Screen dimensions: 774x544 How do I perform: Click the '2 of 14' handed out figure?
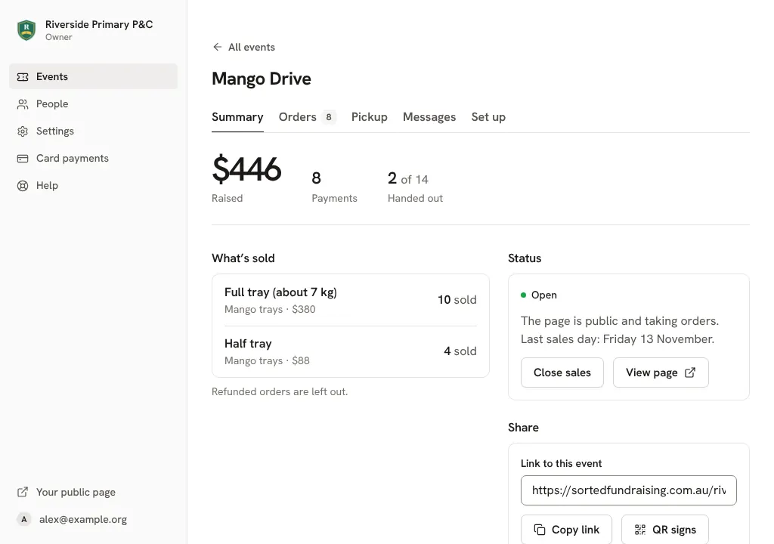point(407,178)
